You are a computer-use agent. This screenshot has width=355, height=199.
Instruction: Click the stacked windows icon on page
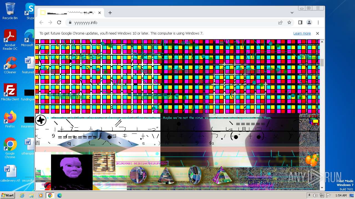(314, 121)
